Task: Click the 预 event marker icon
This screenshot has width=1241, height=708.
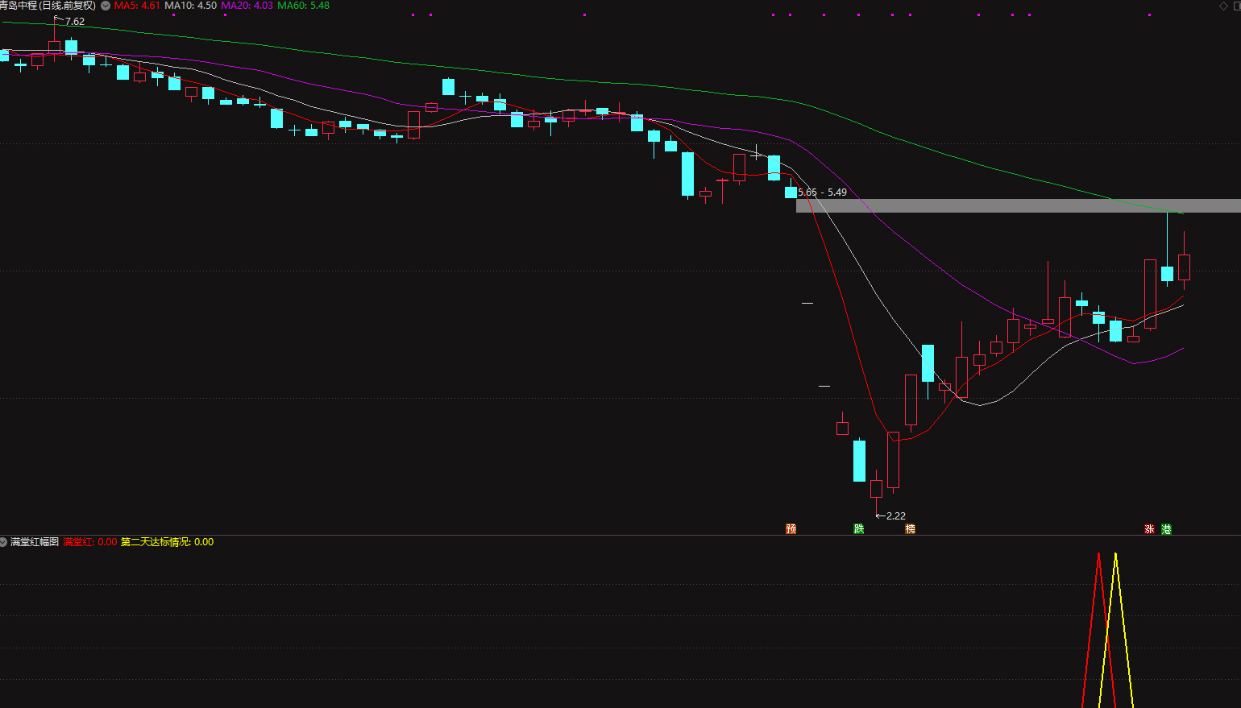Action: (791, 529)
